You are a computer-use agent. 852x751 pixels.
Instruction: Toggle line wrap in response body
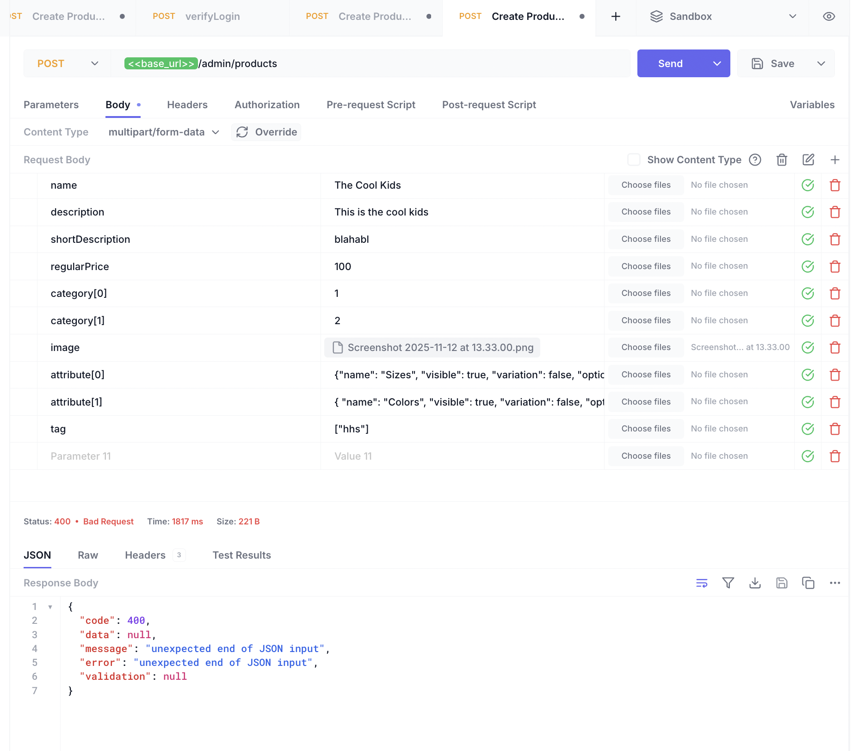click(x=702, y=583)
